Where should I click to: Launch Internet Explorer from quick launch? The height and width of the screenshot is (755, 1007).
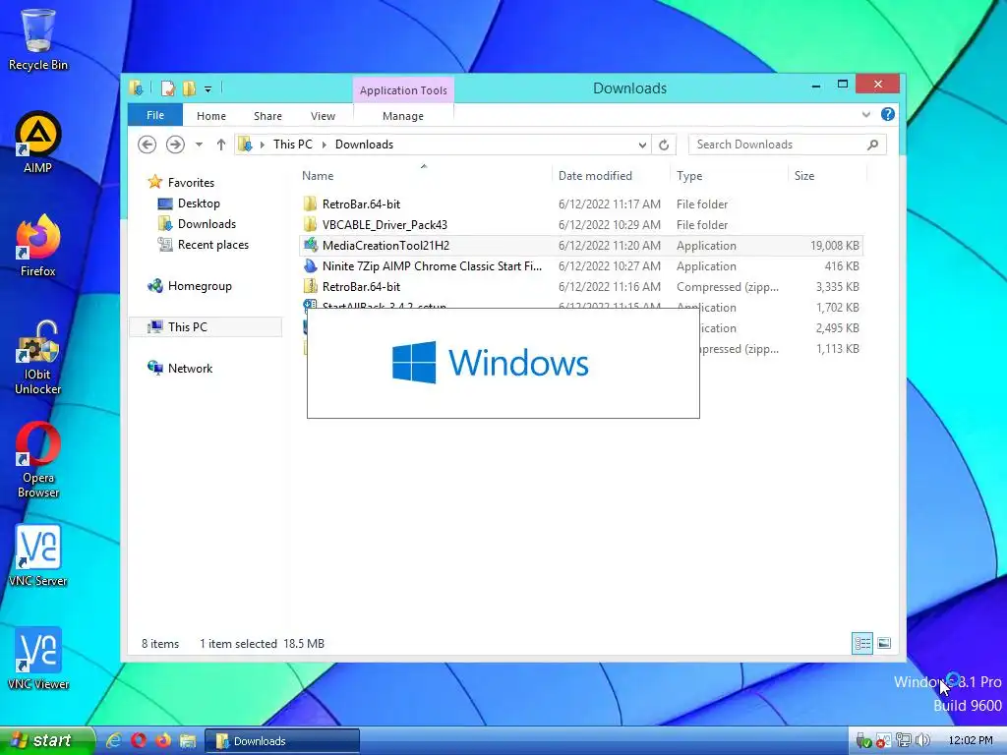point(114,741)
